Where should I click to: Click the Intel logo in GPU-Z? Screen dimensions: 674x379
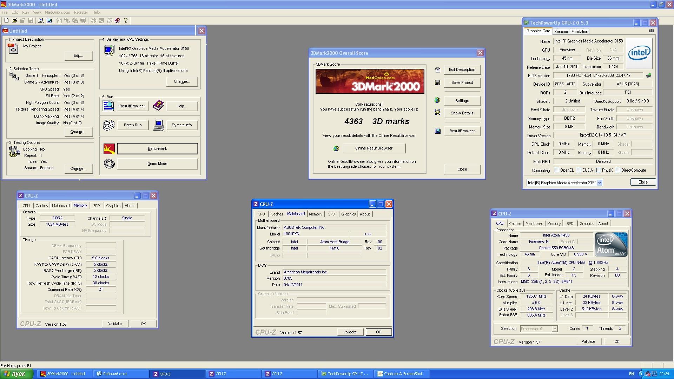(x=639, y=53)
